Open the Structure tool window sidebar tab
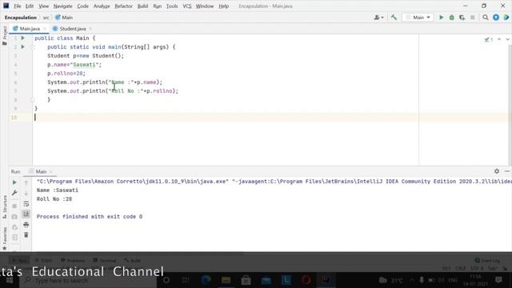 click(5, 207)
